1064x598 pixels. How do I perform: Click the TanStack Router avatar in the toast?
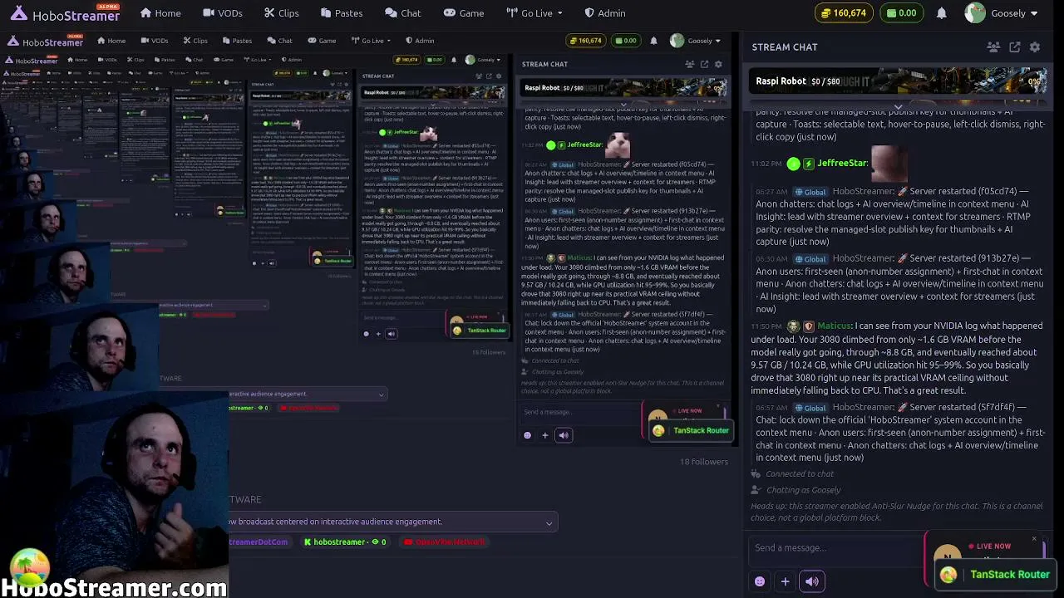948,575
